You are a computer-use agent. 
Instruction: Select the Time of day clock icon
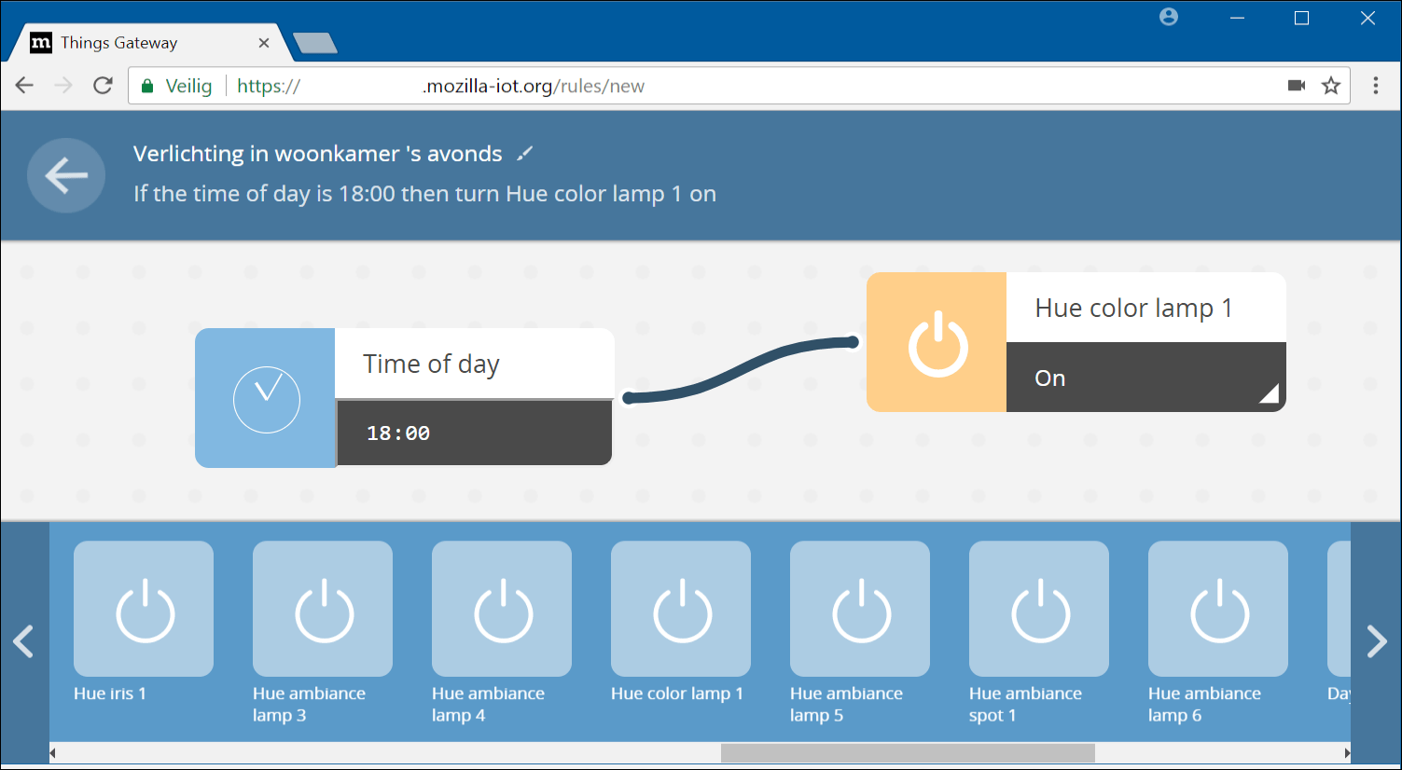coord(266,398)
